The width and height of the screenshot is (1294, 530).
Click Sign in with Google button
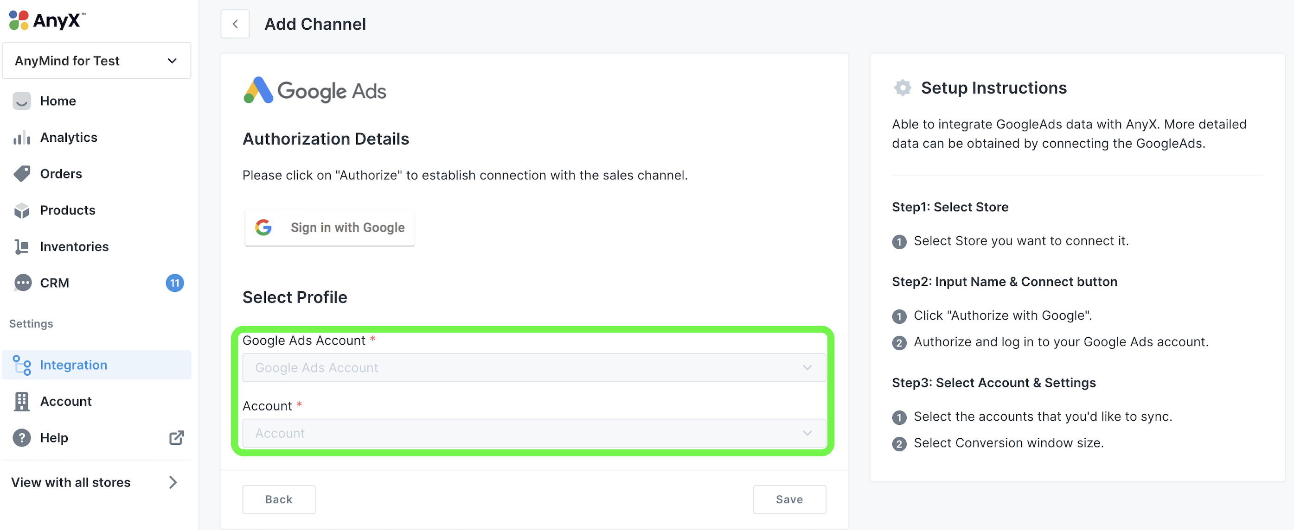329,227
